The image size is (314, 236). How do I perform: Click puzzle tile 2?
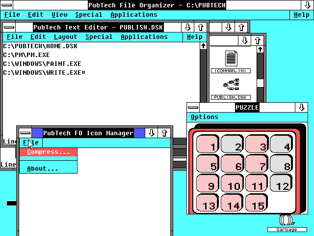tap(232, 144)
